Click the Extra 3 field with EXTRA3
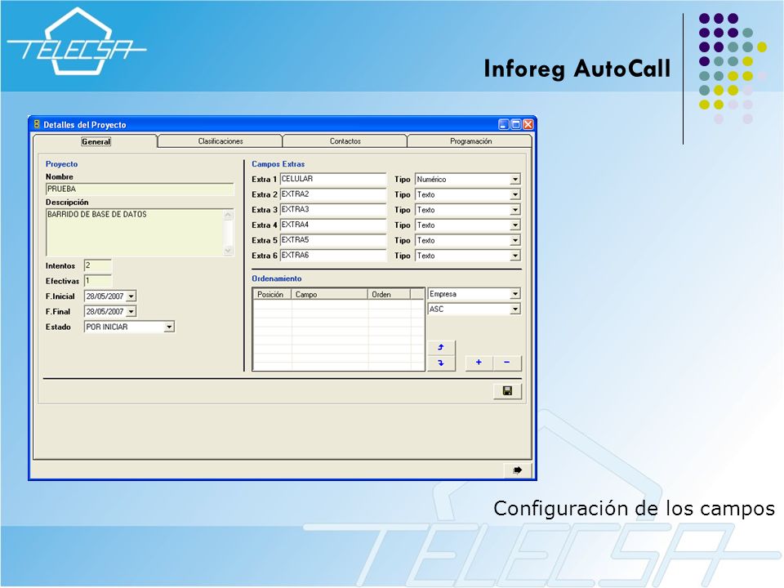Image resolution: width=784 pixels, height=588 pixels. (x=333, y=210)
